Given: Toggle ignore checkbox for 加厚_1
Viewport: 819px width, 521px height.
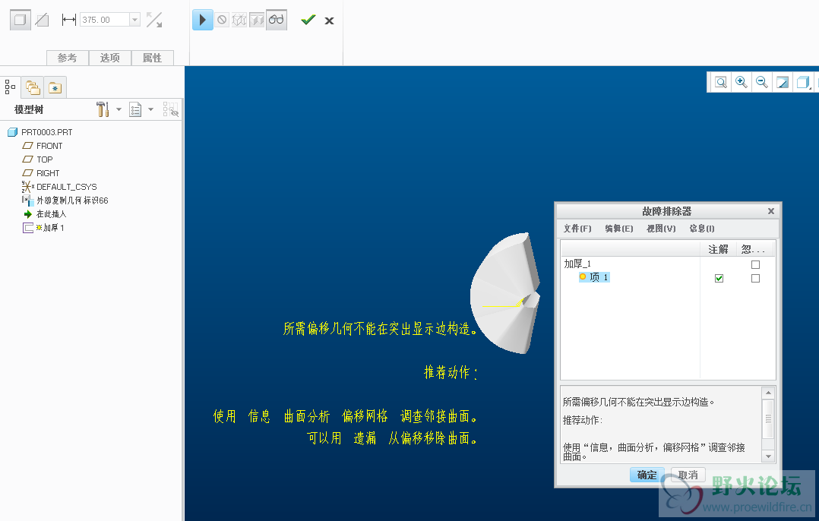Looking at the screenshot, I should pos(755,264).
